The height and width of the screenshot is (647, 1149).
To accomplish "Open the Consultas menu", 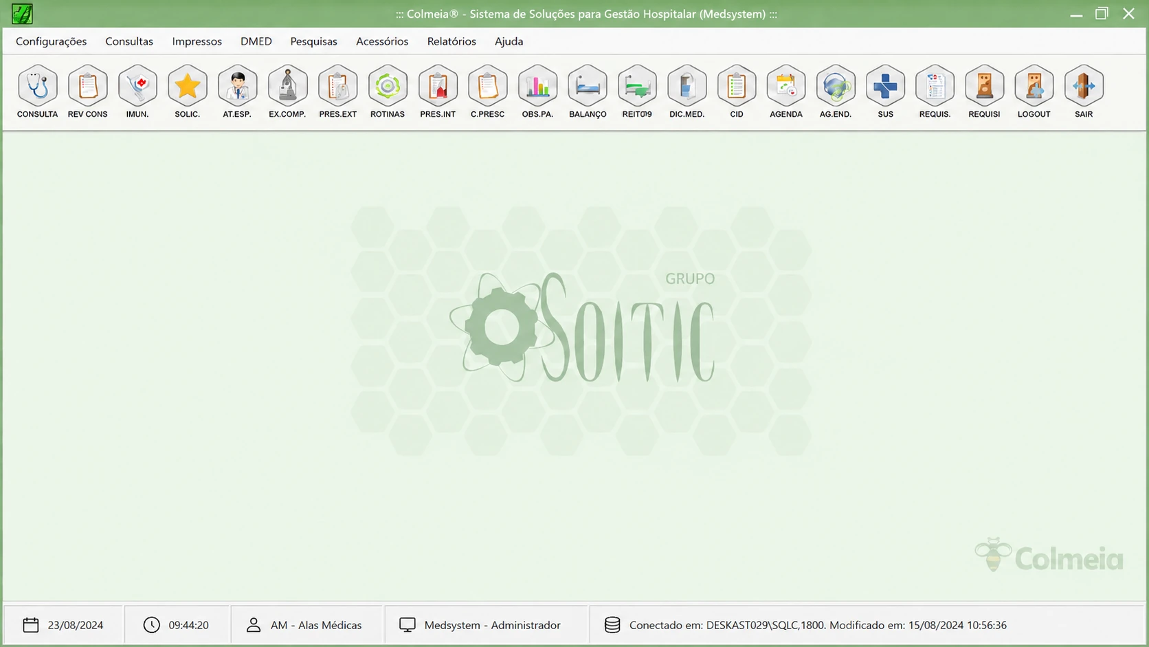I will pyautogui.click(x=129, y=41).
